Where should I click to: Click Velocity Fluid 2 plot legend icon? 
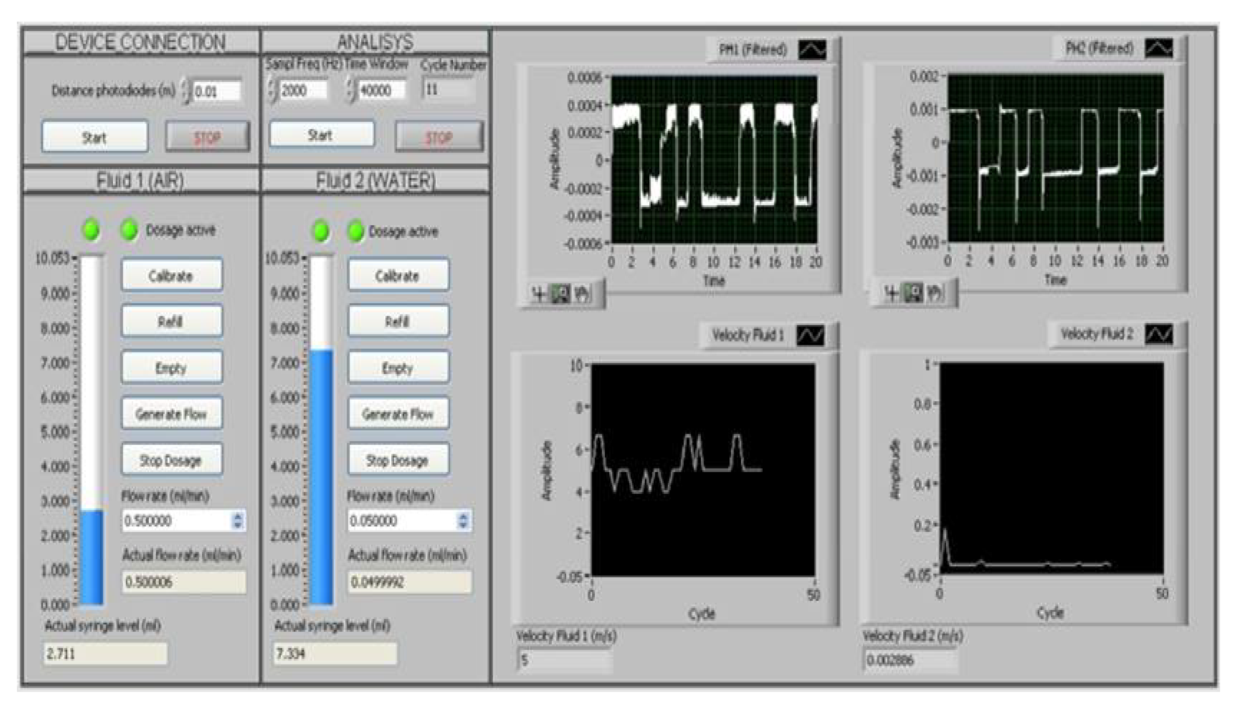click(1159, 335)
